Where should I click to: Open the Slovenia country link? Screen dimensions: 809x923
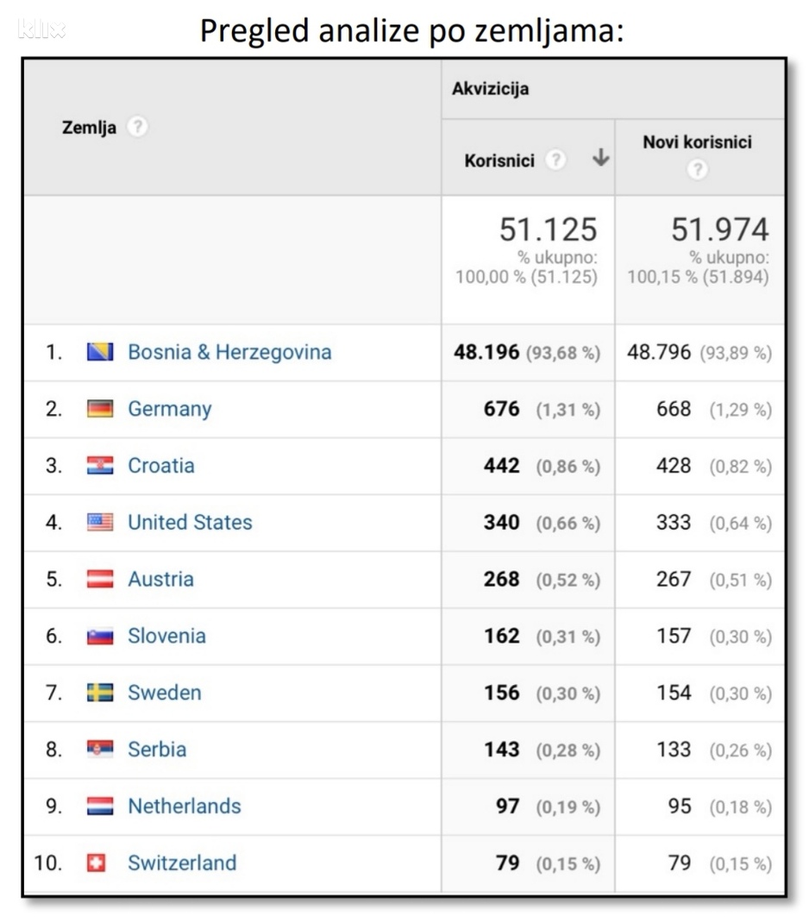tap(166, 636)
